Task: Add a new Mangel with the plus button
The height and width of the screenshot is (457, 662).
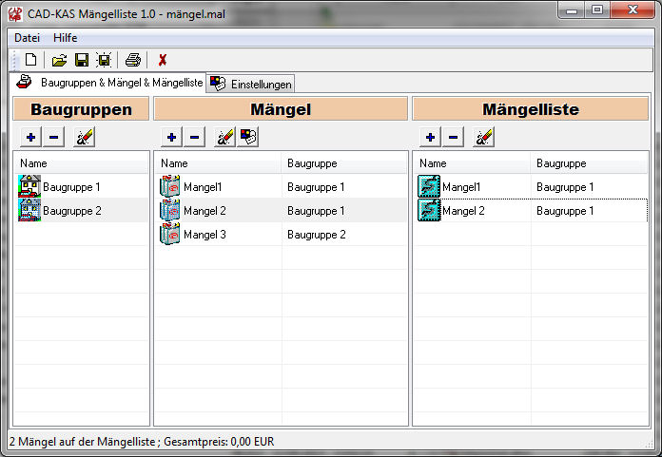Action: click(x=171, y=138)
